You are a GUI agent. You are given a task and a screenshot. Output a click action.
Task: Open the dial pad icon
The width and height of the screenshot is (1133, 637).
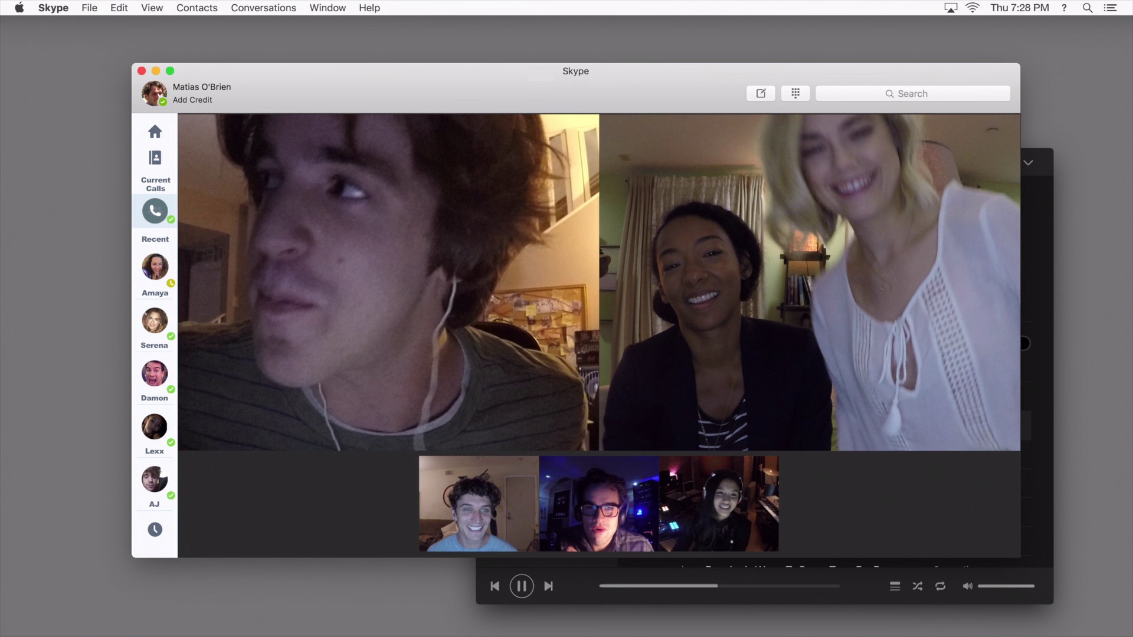795,93
